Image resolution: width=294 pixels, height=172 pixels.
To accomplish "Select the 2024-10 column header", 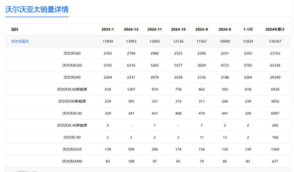I will [x=178, y=29].
